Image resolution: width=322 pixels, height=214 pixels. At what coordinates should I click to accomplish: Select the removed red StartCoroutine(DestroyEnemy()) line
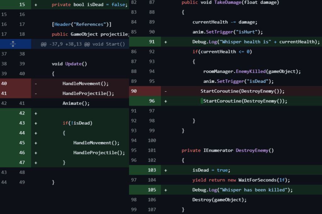(x=242, y=91)
